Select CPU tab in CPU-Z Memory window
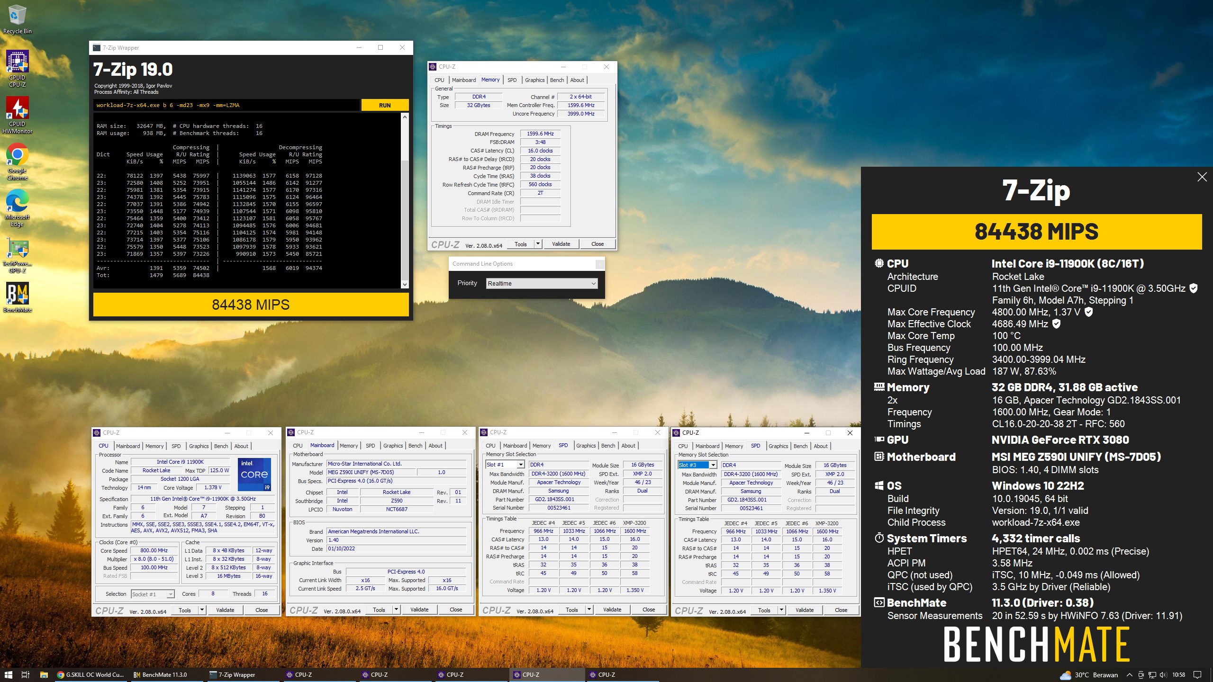The height and width of the screenshot is (682, 1213). coord(439,80)
